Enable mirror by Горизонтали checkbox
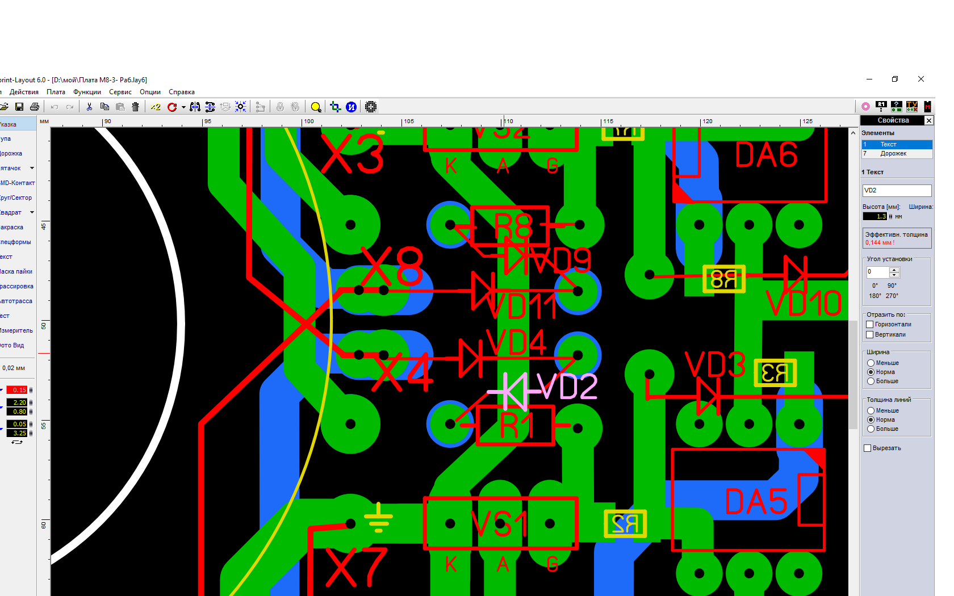Screen dimensions: 954x596 coord(869,324)
